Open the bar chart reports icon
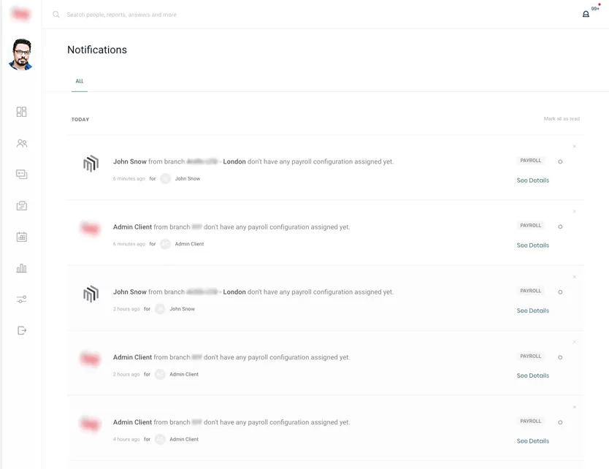The image size is (609, 469). [x=21, y=268]
